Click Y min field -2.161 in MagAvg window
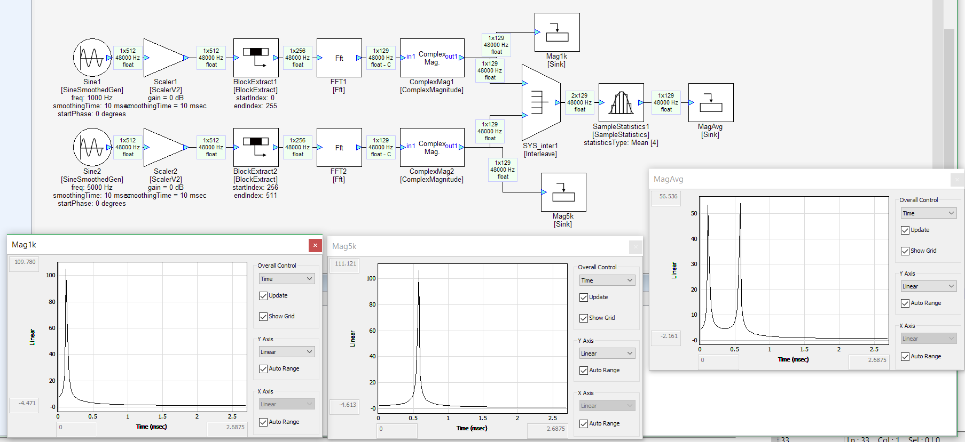This screenshot has width=965, height=442. (666, 338)
